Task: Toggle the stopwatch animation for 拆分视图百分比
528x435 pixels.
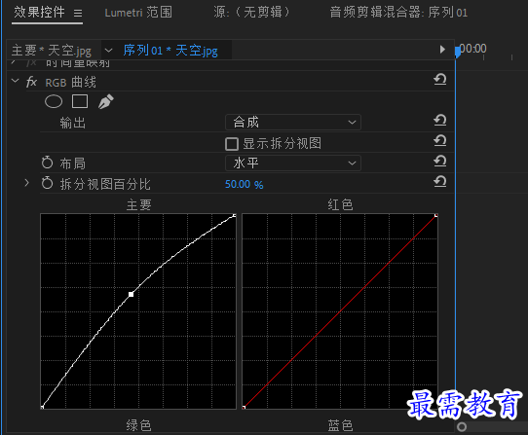Action: [47, 183]
